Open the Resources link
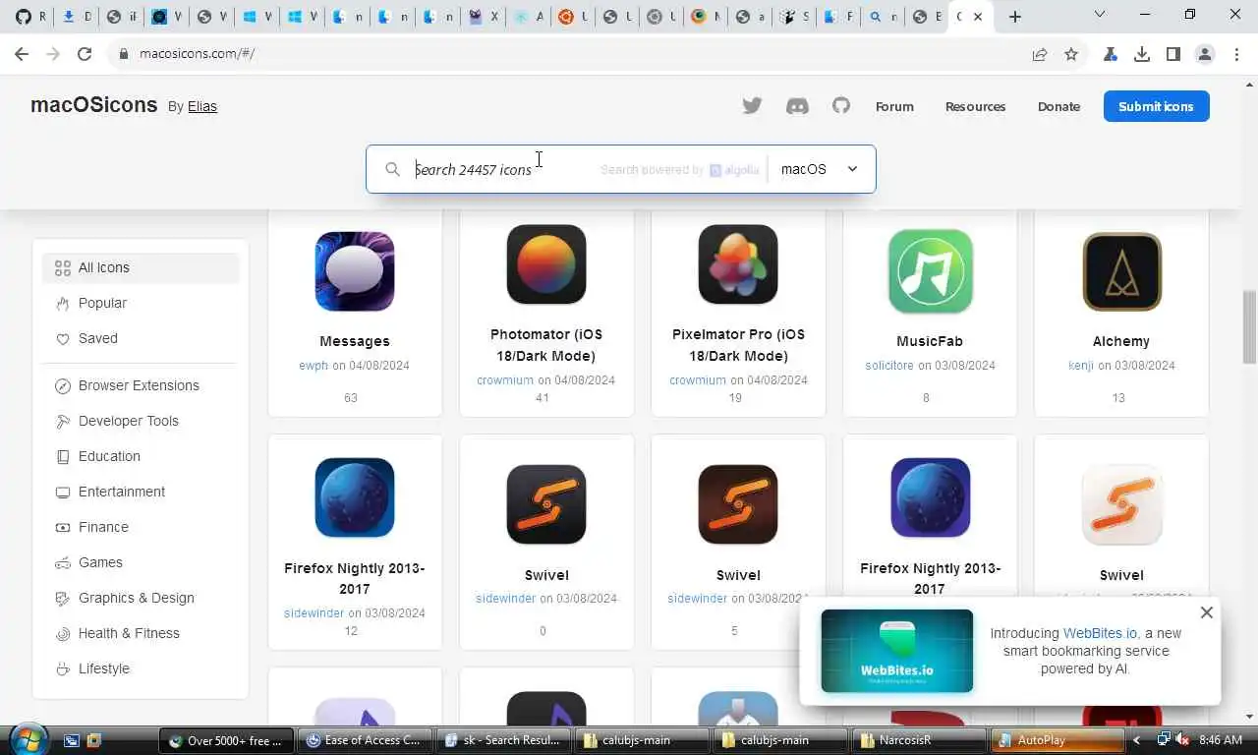 pos(975,106)
